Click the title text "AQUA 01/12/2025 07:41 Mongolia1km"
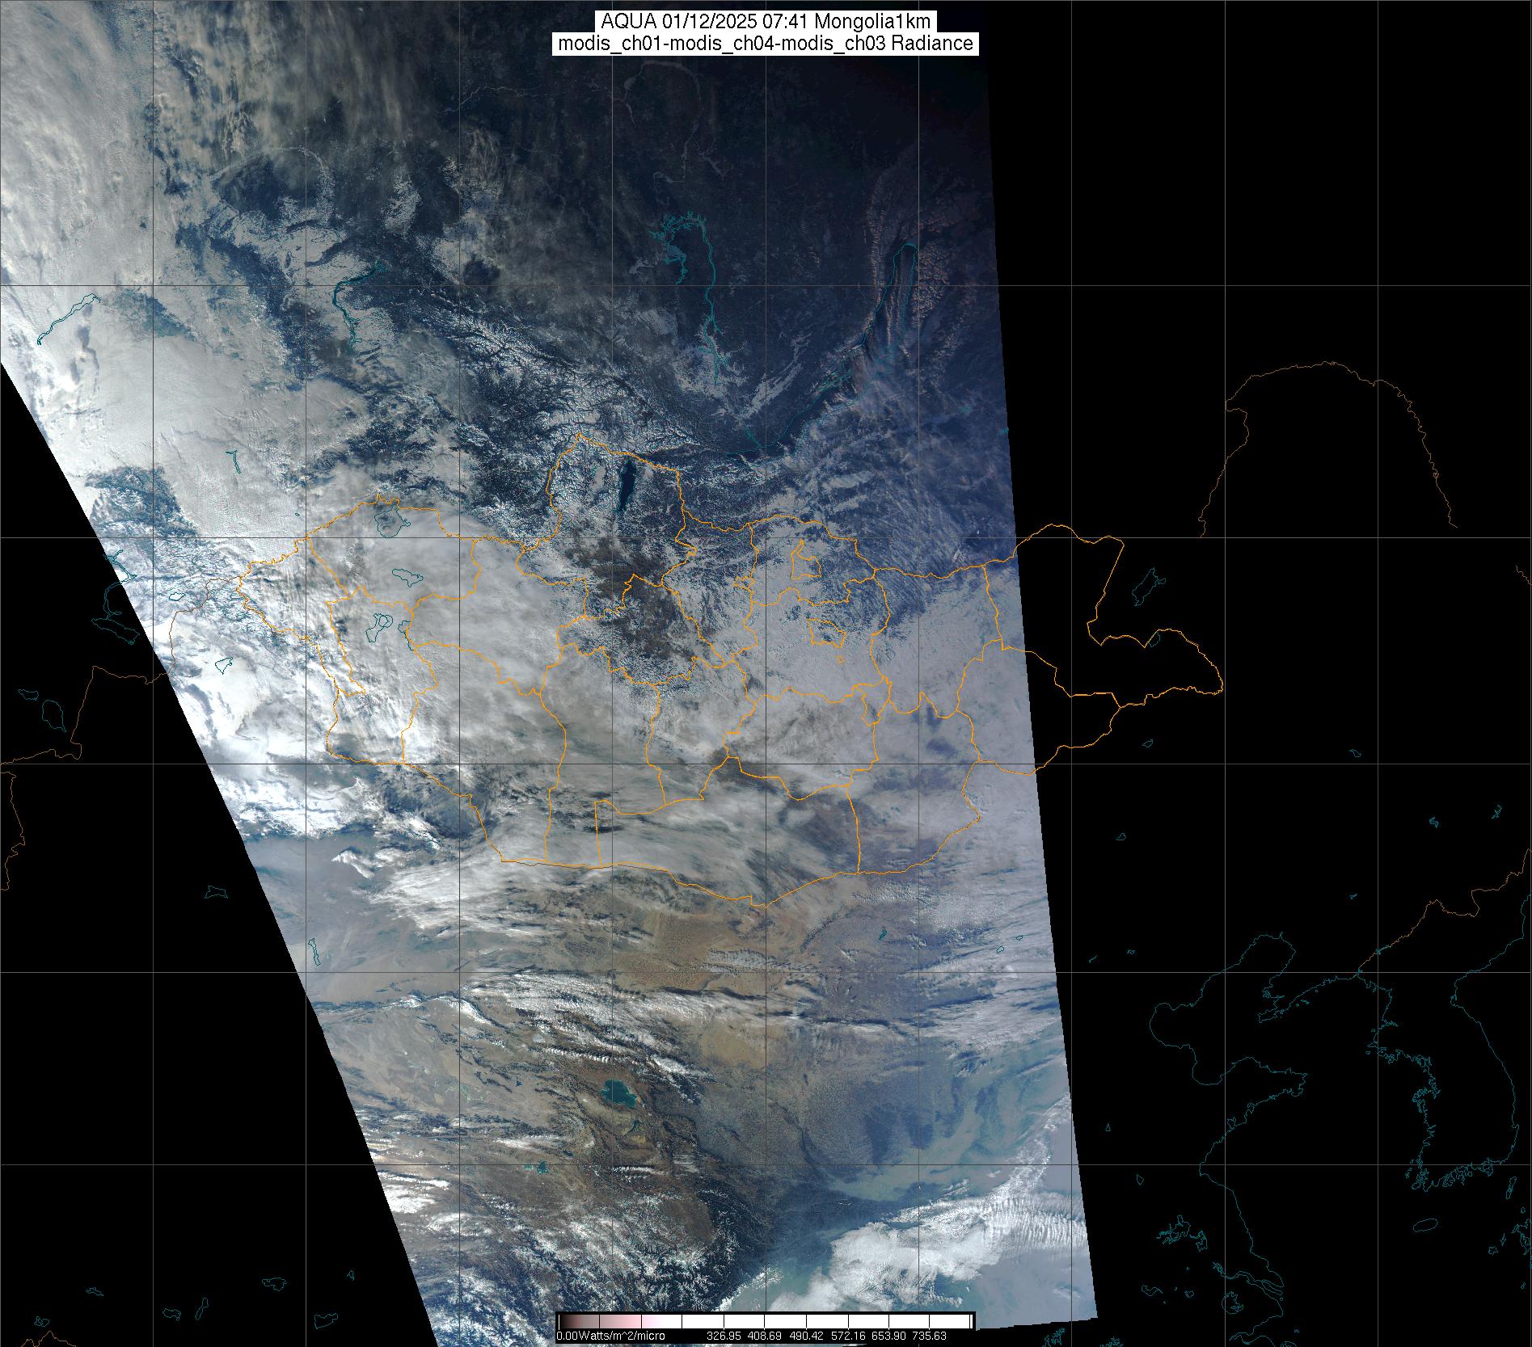 click(766, 23)
